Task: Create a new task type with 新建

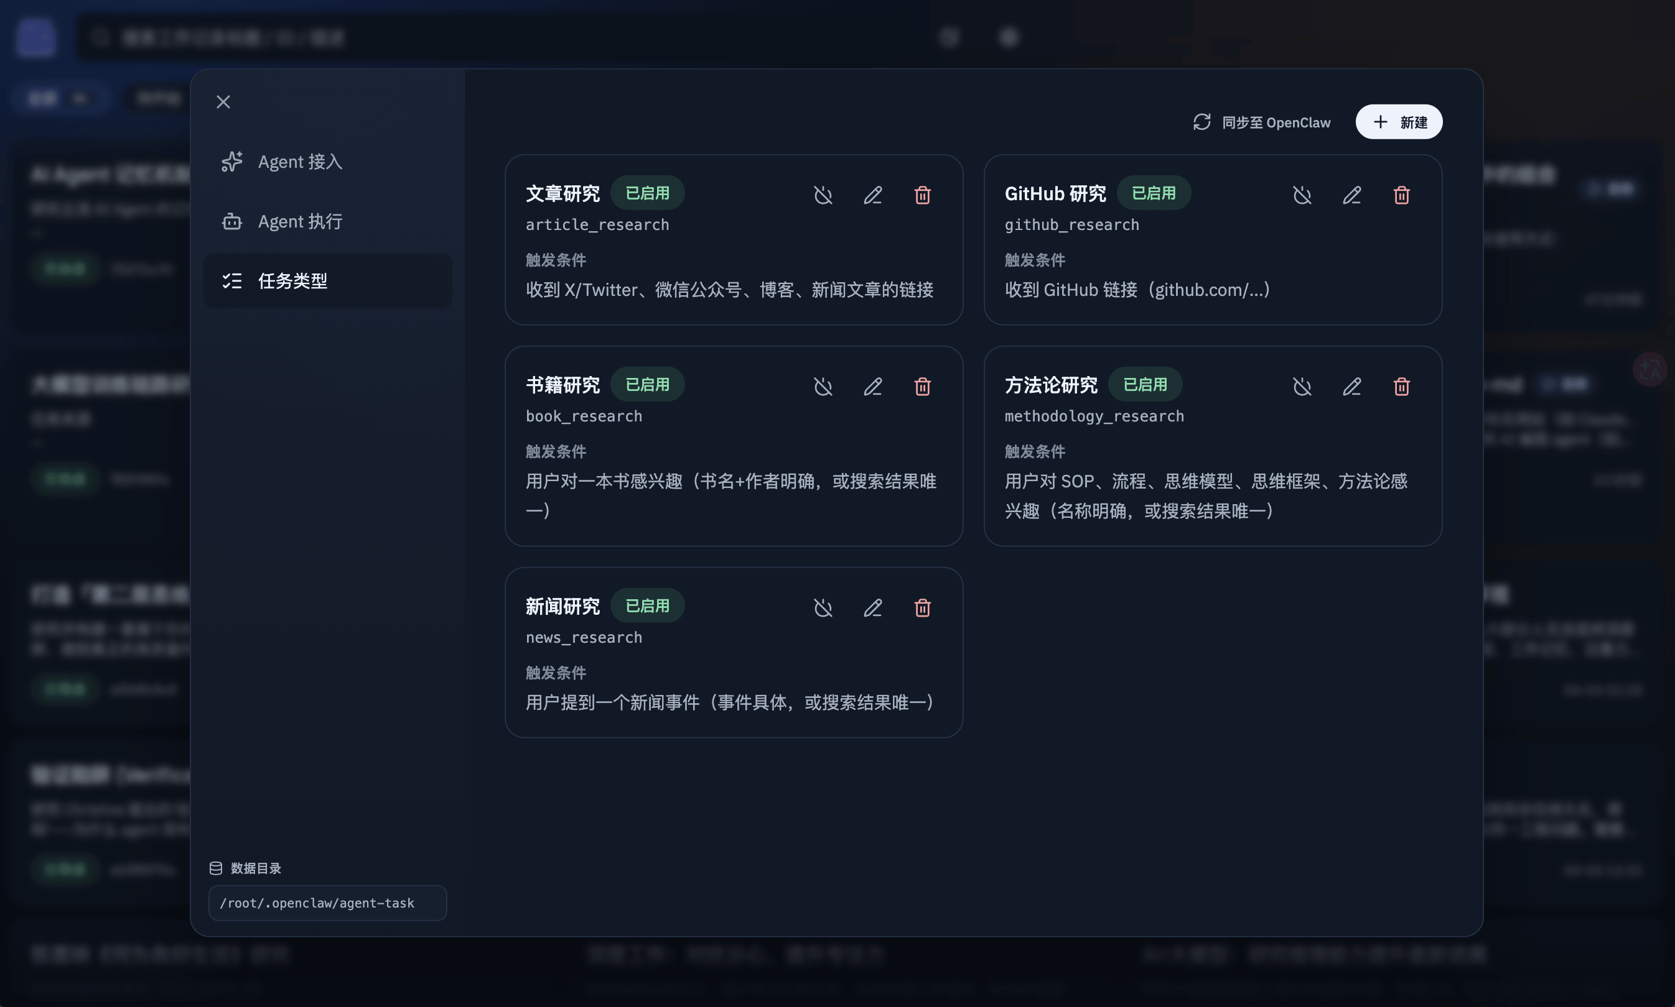Action: pyautogui.click(x=1399, y=122)
